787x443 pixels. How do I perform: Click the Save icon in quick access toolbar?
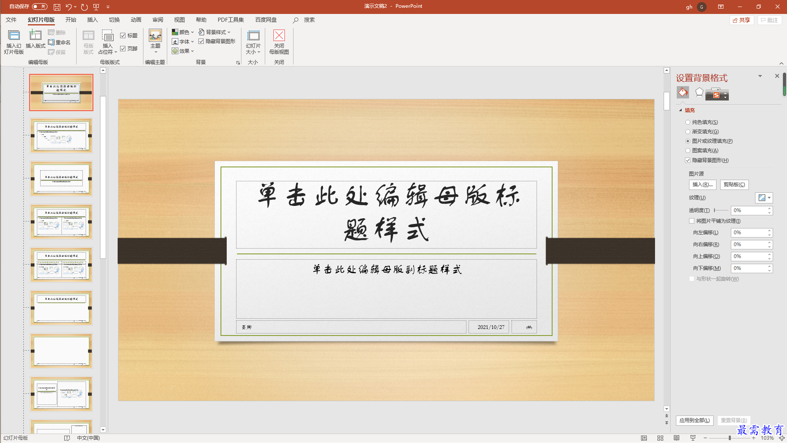click(57, 7)
